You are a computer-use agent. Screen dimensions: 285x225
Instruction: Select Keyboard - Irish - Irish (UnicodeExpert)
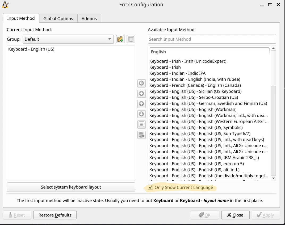pyautogui.click(x=209, y=61)
